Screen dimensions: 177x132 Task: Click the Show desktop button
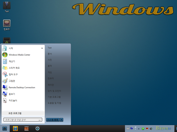(176, 129)
